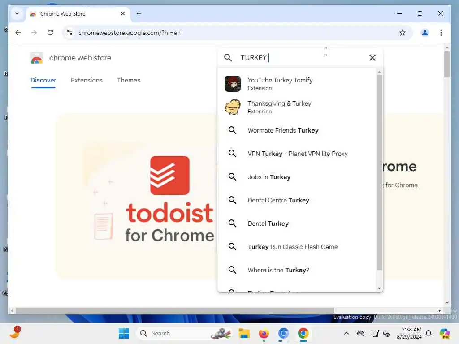Open the notifications bell icon
Image resolution: width=459 pixels, height=344 pixels.
pos(429,333)
